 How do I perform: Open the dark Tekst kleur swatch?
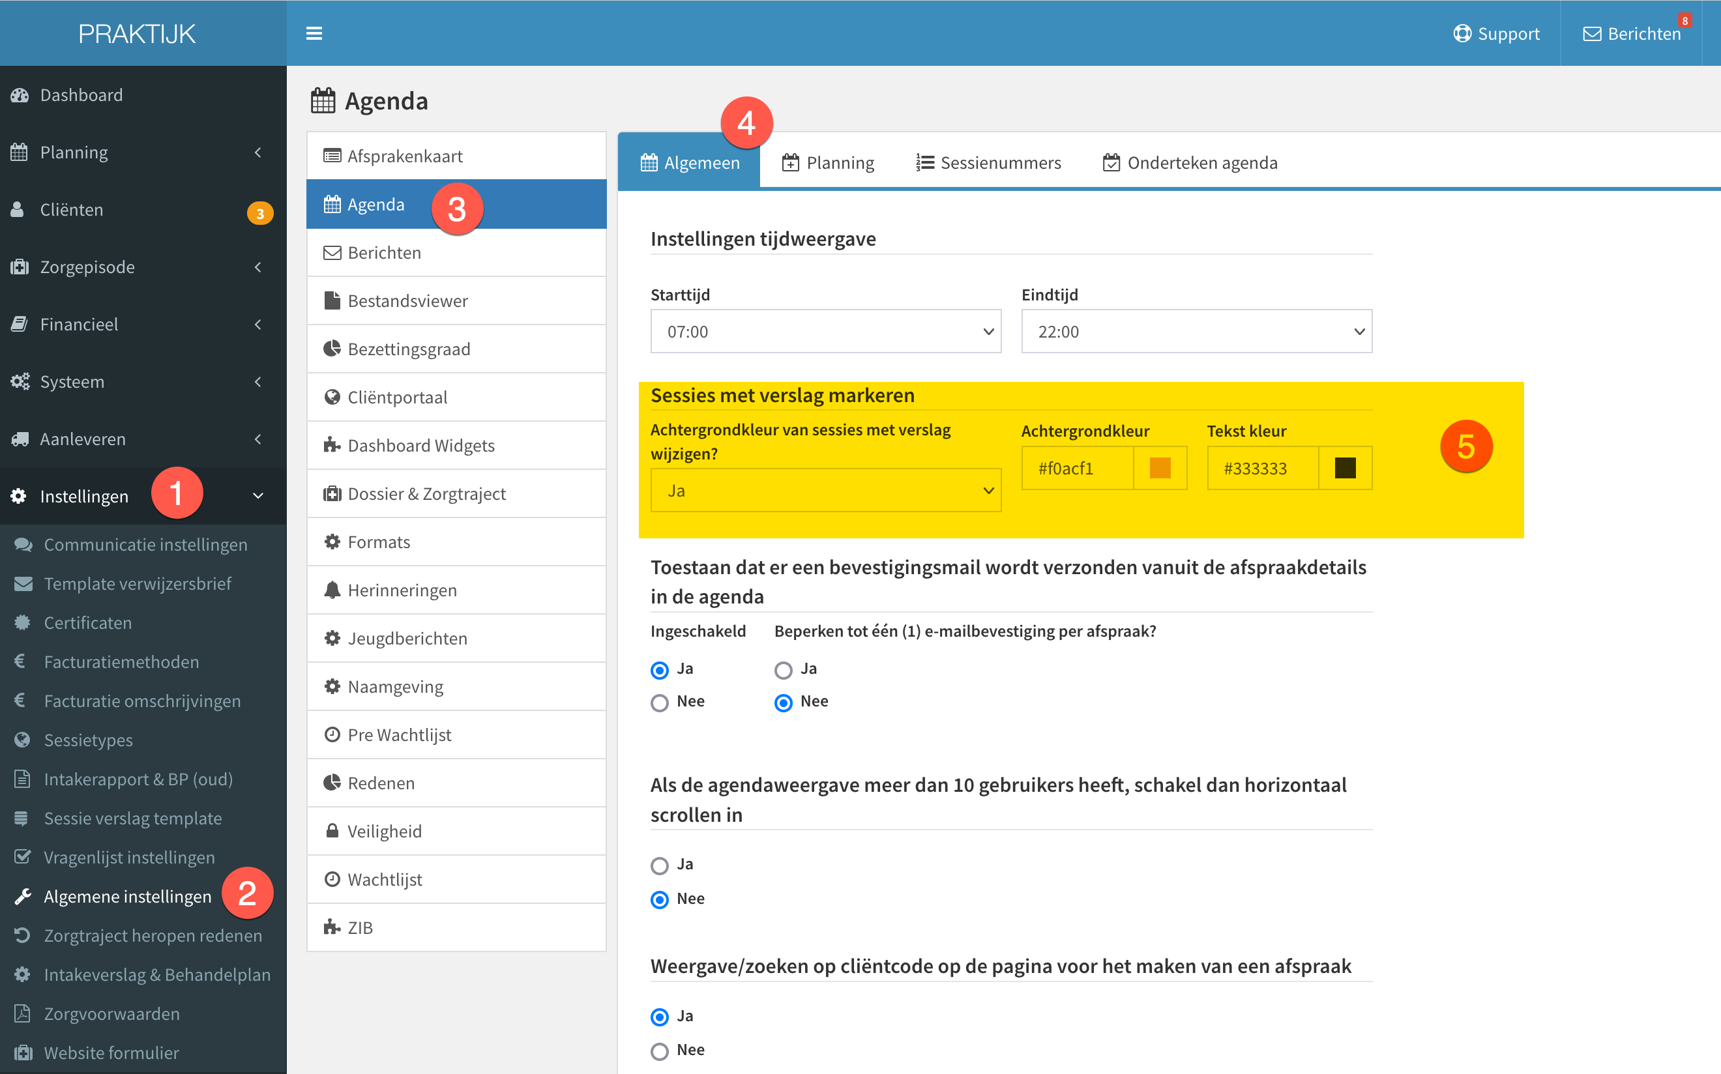point(1344,468)
